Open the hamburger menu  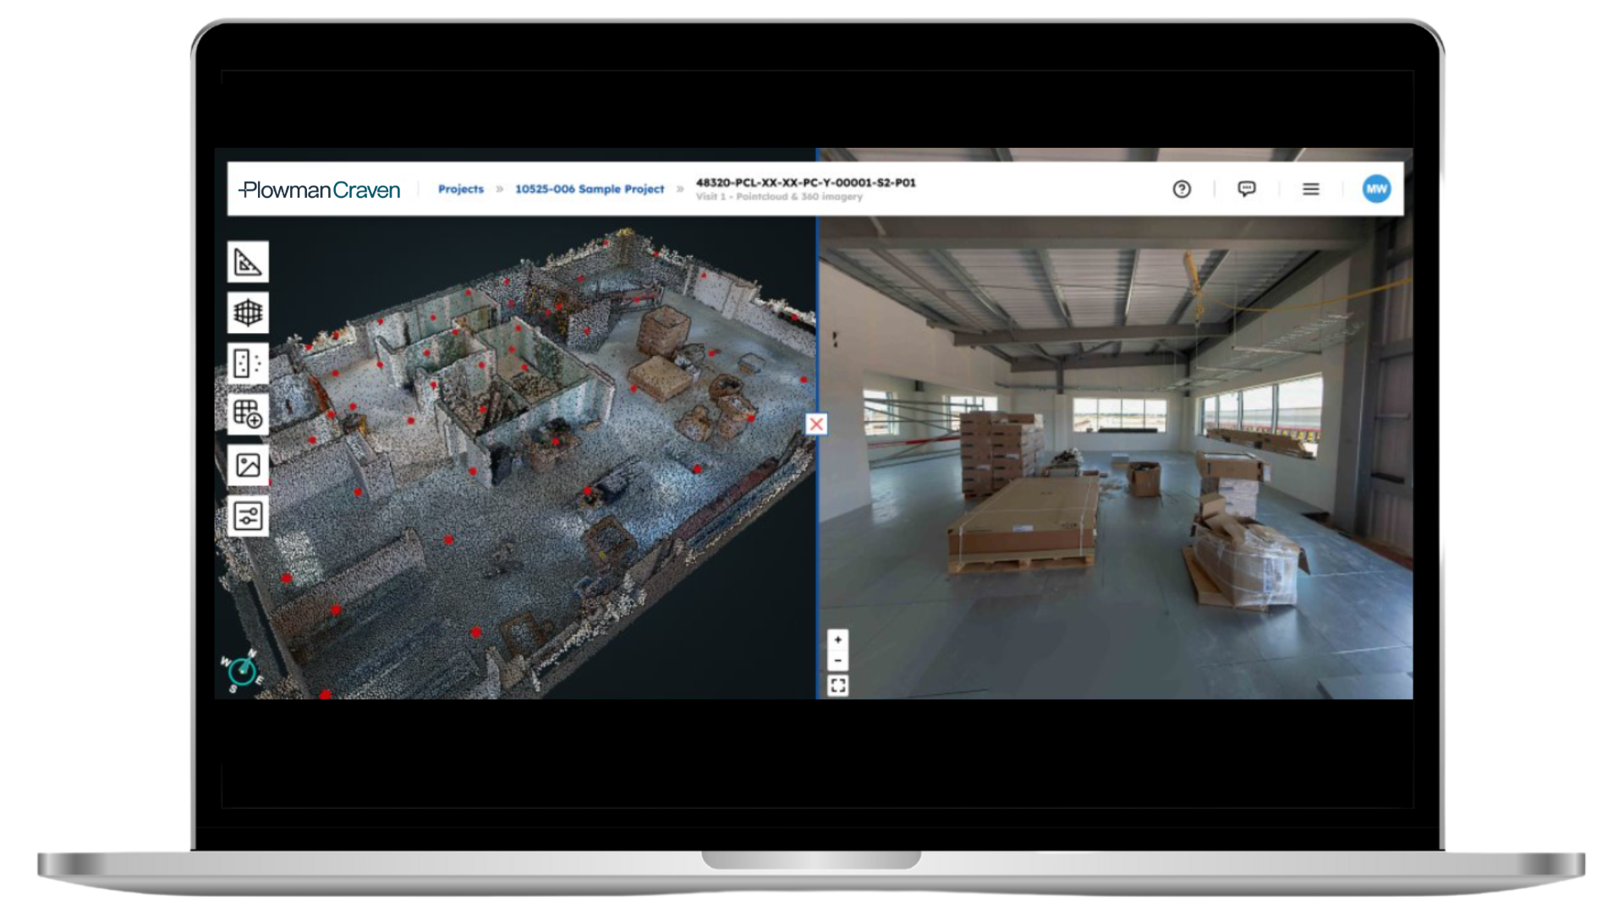coord(1310,189)
